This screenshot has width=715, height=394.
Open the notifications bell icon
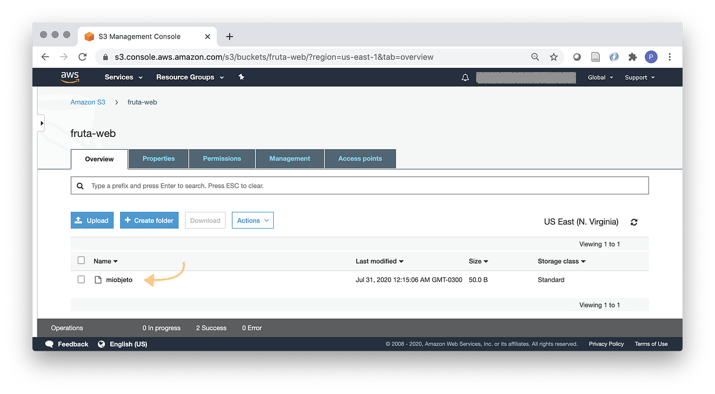point(465,77)
